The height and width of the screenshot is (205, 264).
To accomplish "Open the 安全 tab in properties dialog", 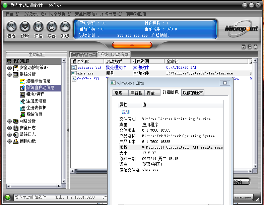I will [x=152, y=93].
